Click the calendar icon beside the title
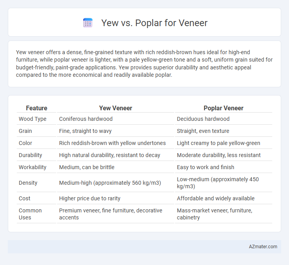The image size is (289, 265). click(x=88, y=23)
